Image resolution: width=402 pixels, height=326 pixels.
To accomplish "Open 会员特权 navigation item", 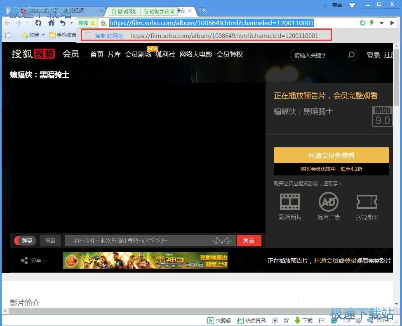I will [x=230, y=54].
